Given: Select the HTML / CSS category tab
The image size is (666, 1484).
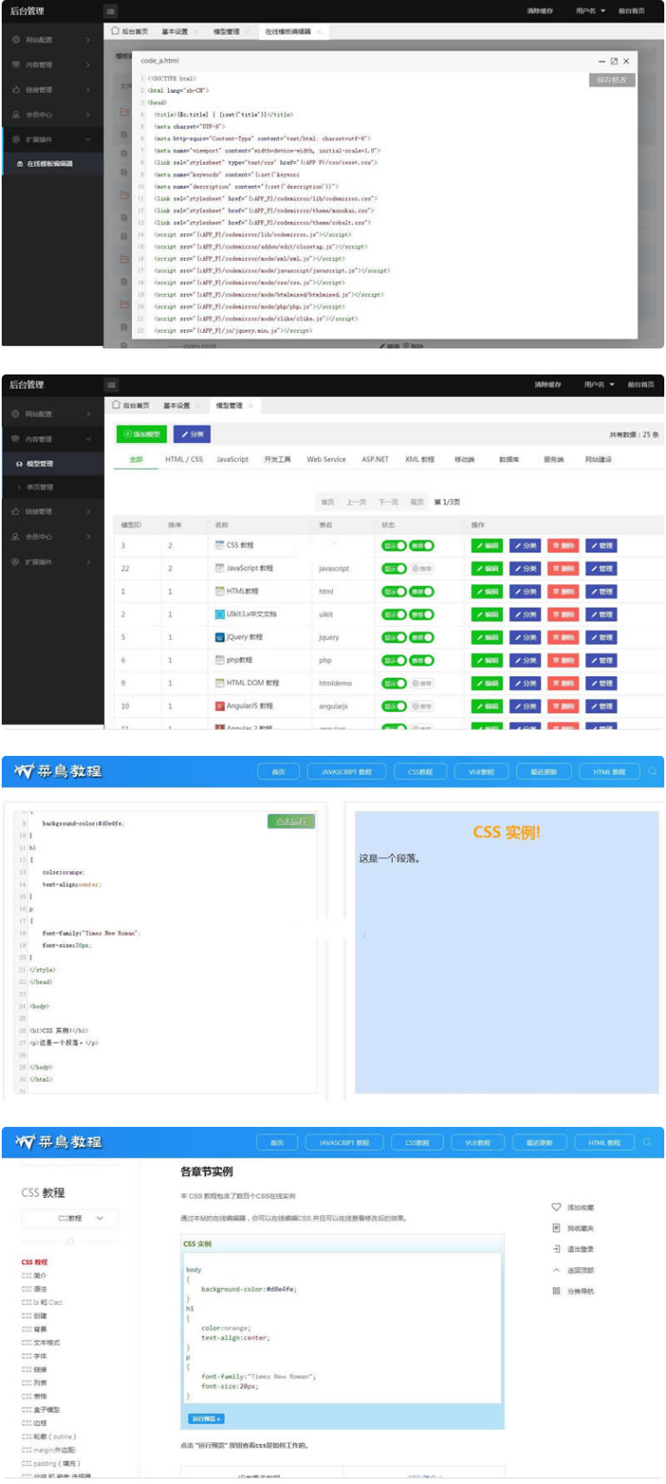Looking at the screenshot, I should click(x=184, y=459).
